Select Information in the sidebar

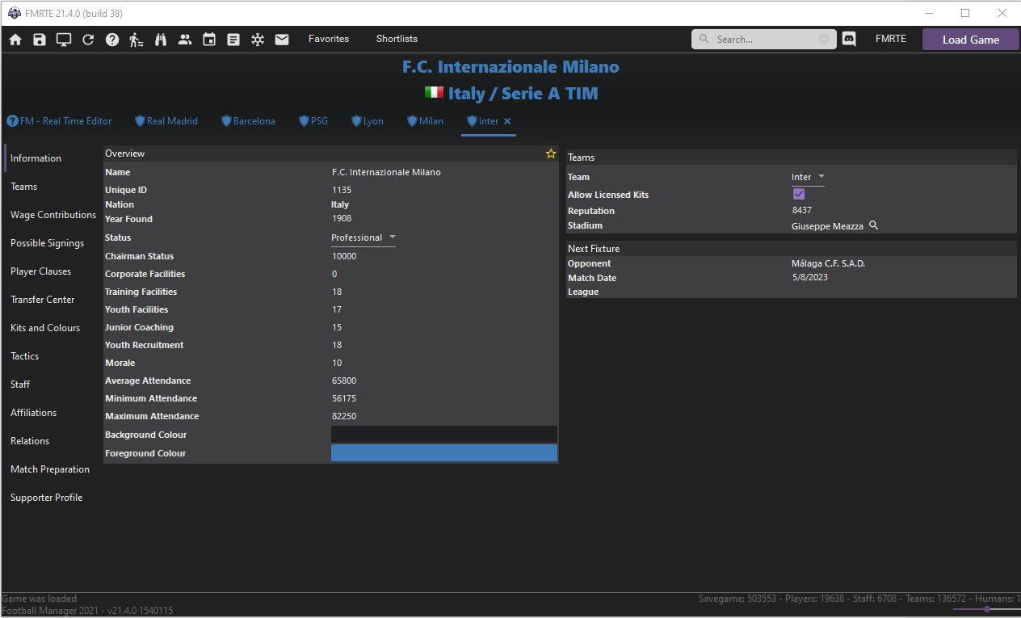(x=36, y=158)
